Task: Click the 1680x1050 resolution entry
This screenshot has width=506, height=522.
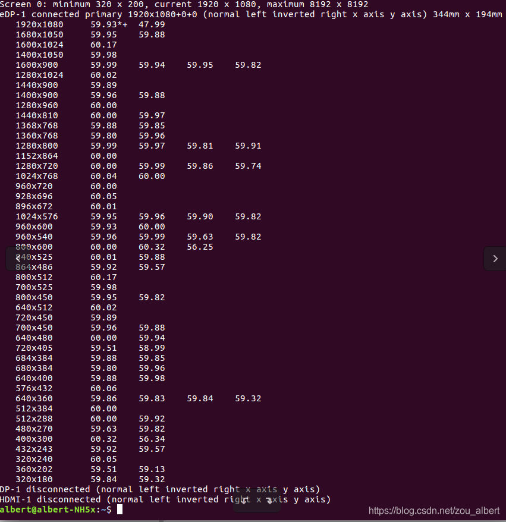Action: [39, 34]
